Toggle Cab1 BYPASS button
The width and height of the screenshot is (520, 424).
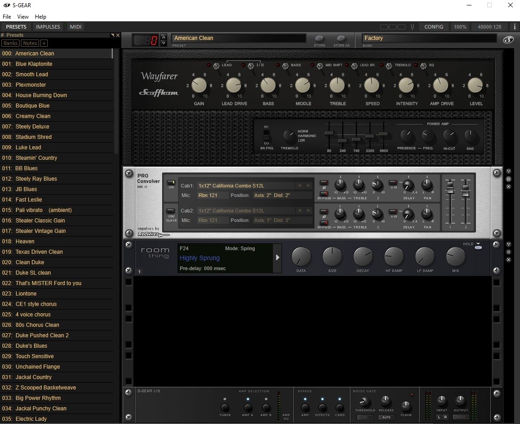click(x=324, y=193)
